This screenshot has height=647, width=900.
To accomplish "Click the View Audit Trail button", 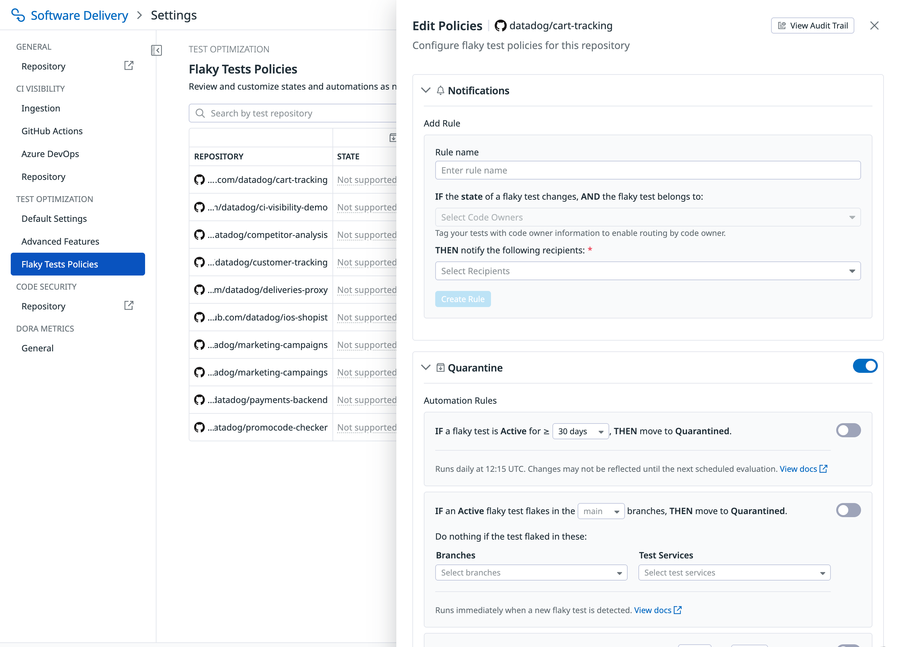I will coord(812,26).
